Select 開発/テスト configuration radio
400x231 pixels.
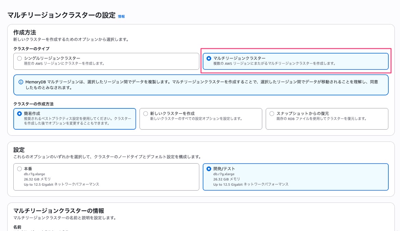click(x=209, y=169)
